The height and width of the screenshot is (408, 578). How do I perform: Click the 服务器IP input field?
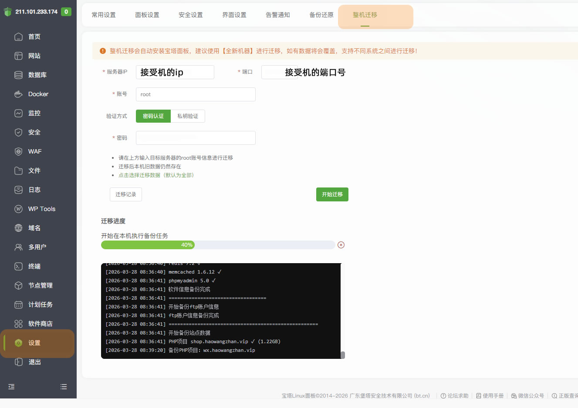coord(174,72)
